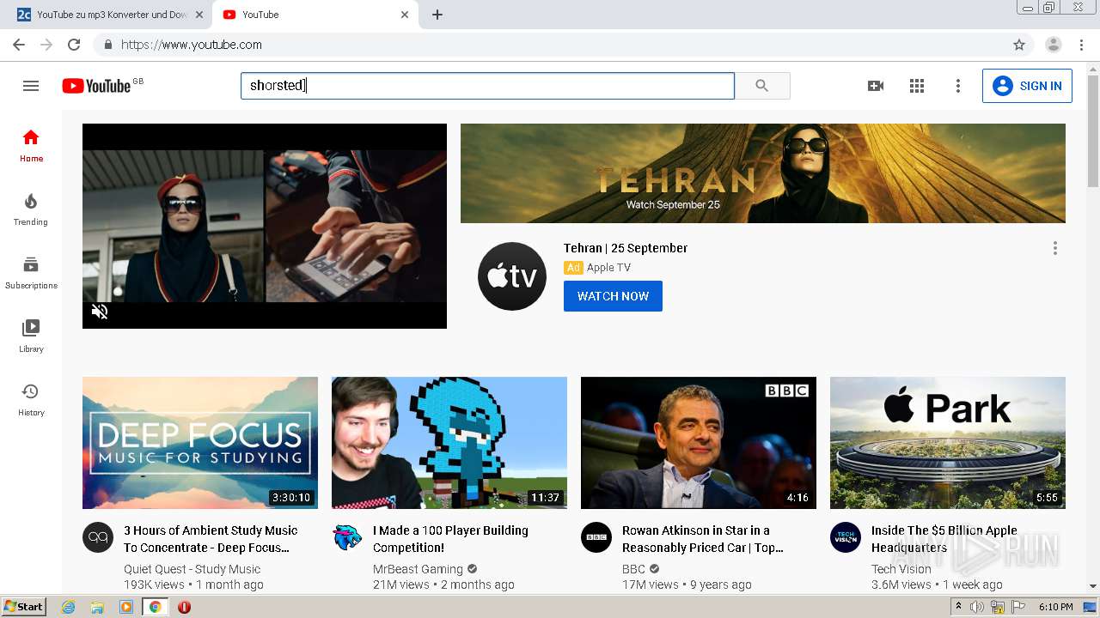Open the create video camera icon
Image resolution: width=1100 pixels, height=618 pixels.
click(876, 86)
